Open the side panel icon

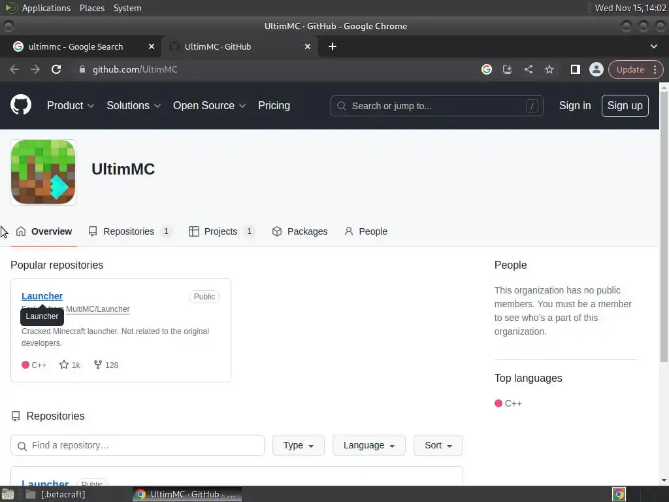(x=575, y=69)
